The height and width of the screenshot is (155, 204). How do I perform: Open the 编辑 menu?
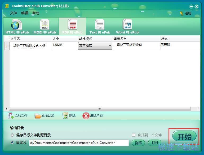[x=25, y=13]
